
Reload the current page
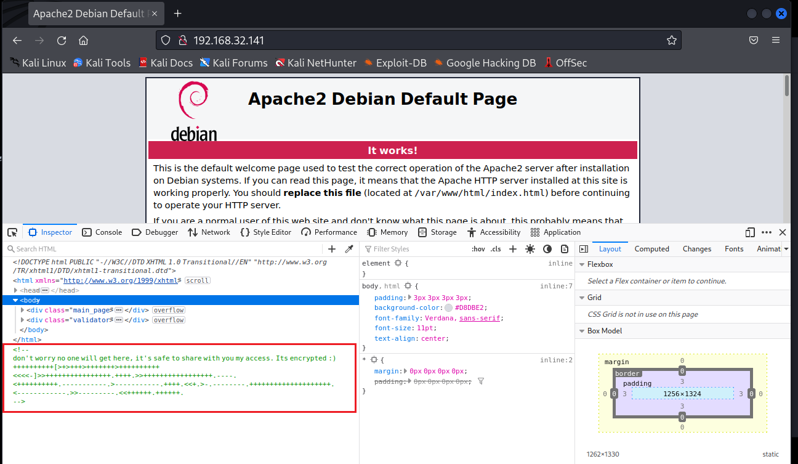click(62, 40)
